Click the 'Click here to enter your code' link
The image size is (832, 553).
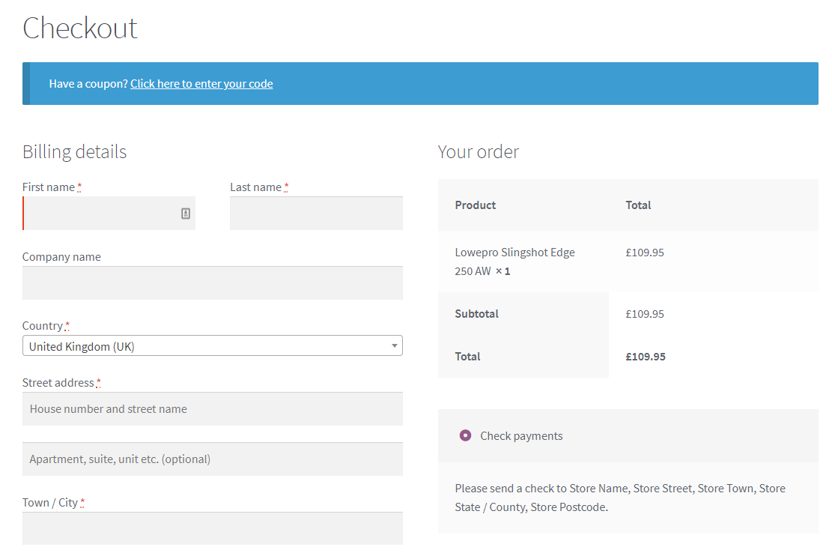coord(201,84)
